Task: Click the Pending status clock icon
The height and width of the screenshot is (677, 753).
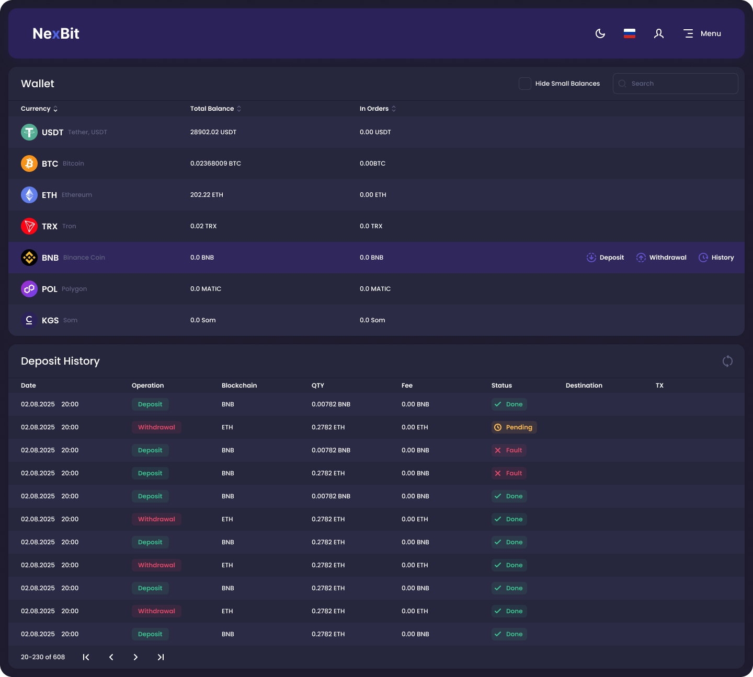Action: pos(498,427)
